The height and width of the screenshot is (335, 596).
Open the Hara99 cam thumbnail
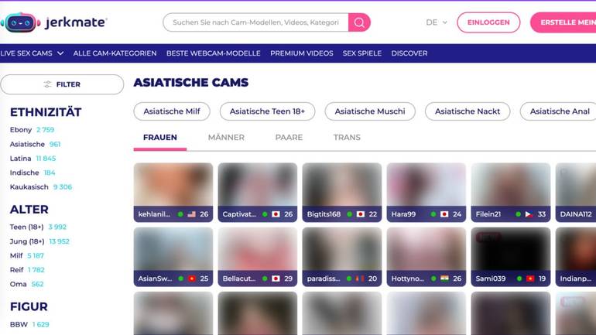pos(426,192)
